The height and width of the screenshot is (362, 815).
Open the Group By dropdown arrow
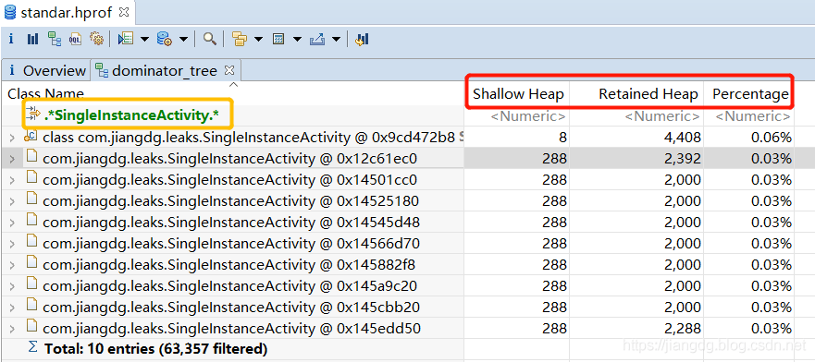[x=258, y=40]
